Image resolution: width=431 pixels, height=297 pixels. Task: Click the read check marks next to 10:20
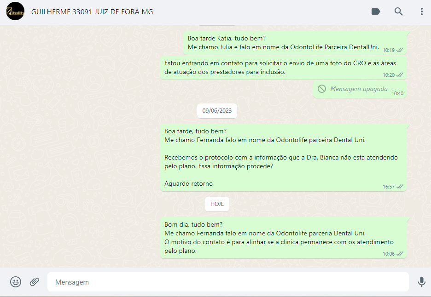400,74
